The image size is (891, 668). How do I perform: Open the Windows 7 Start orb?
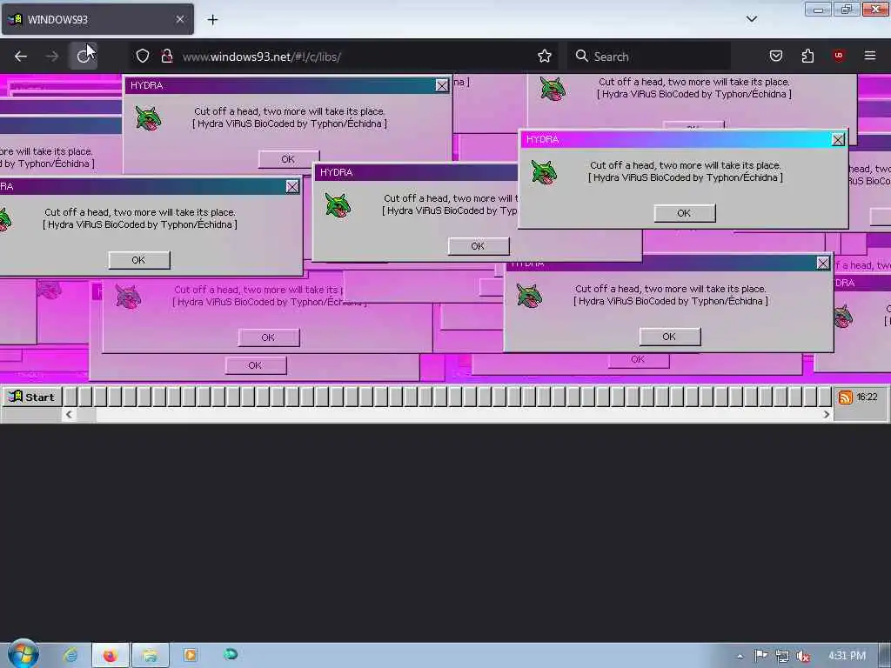[23, 654]
